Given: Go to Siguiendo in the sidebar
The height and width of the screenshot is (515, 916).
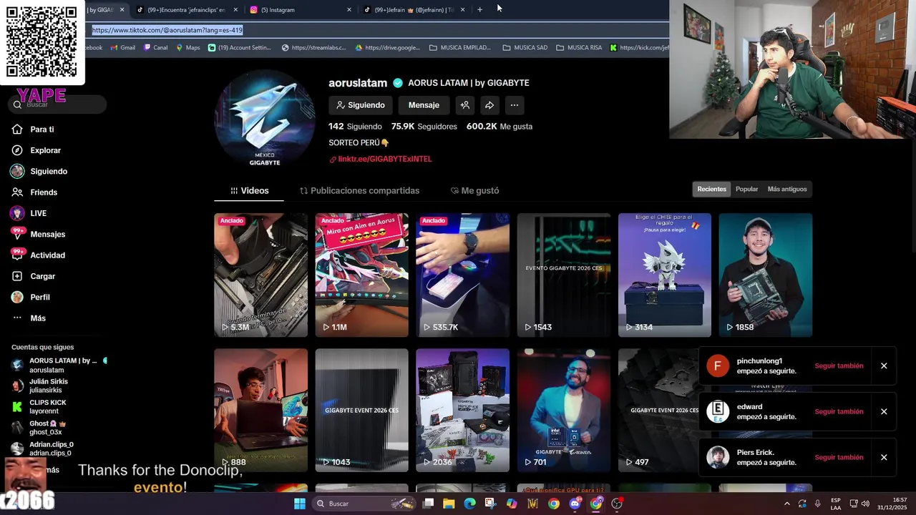Looking at the screenshot, I should pyautogui.click(x=48, y=172).
